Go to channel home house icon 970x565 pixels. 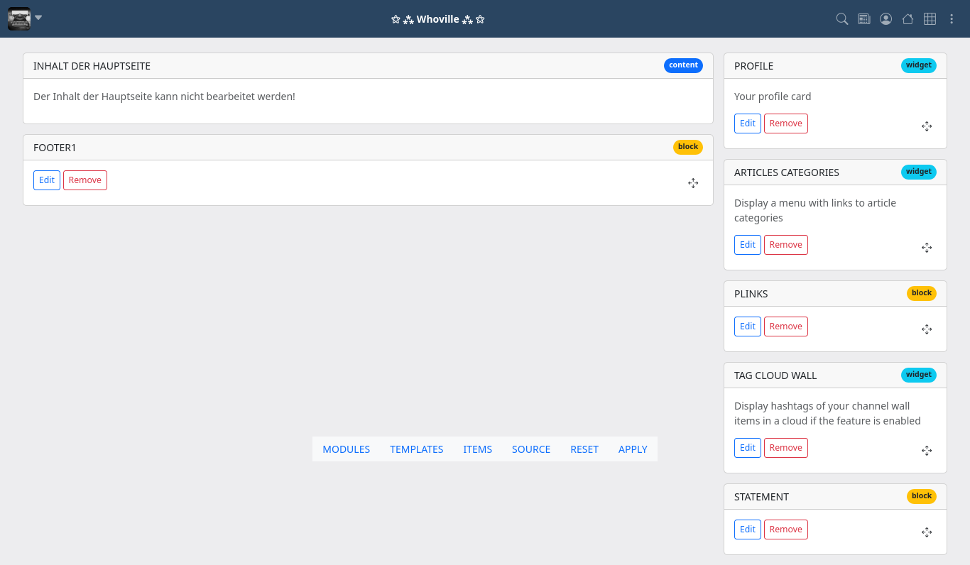[x=908, y=19]
